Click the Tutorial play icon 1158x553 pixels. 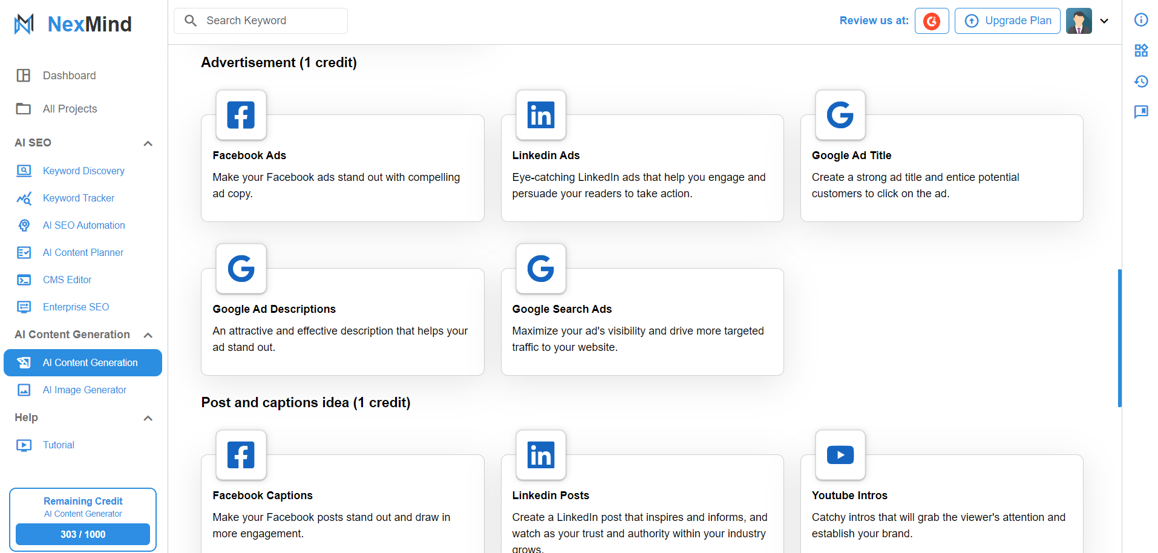pos(24,445)
